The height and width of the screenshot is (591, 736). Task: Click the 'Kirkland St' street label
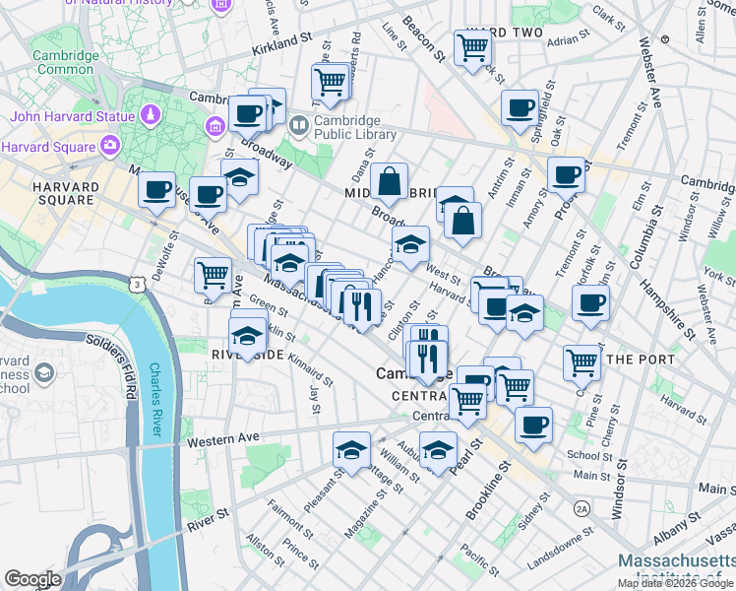tap(282, 44)
